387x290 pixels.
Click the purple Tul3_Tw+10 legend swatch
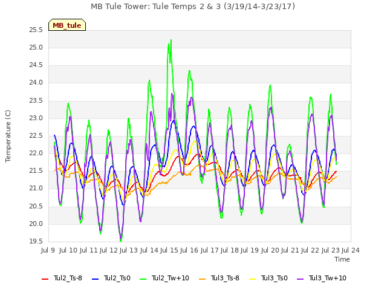pos(300,279)
